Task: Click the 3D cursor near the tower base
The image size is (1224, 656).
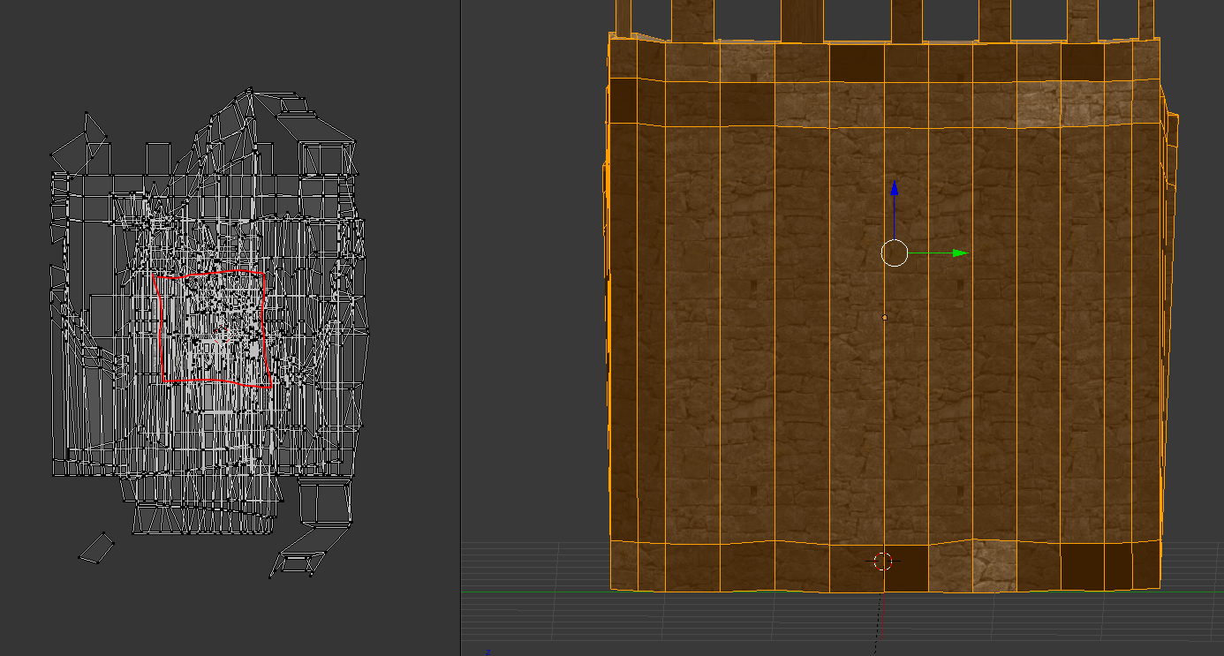Action: [882, 562]
